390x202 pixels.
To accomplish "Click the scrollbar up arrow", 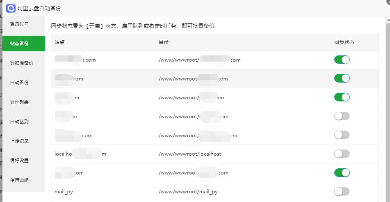I will [x=388, y=19].
